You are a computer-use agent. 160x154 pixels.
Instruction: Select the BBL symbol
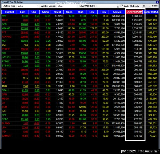point(4,53)
